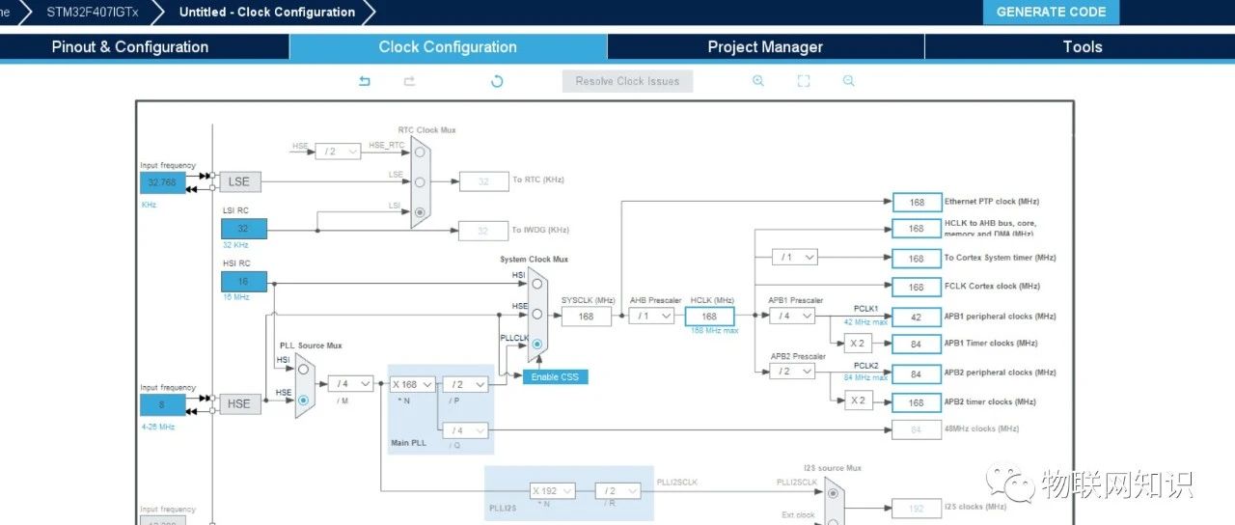Zoom in on the clock diagram
Screen dimensions: 1235x525
tap(758, 81)
